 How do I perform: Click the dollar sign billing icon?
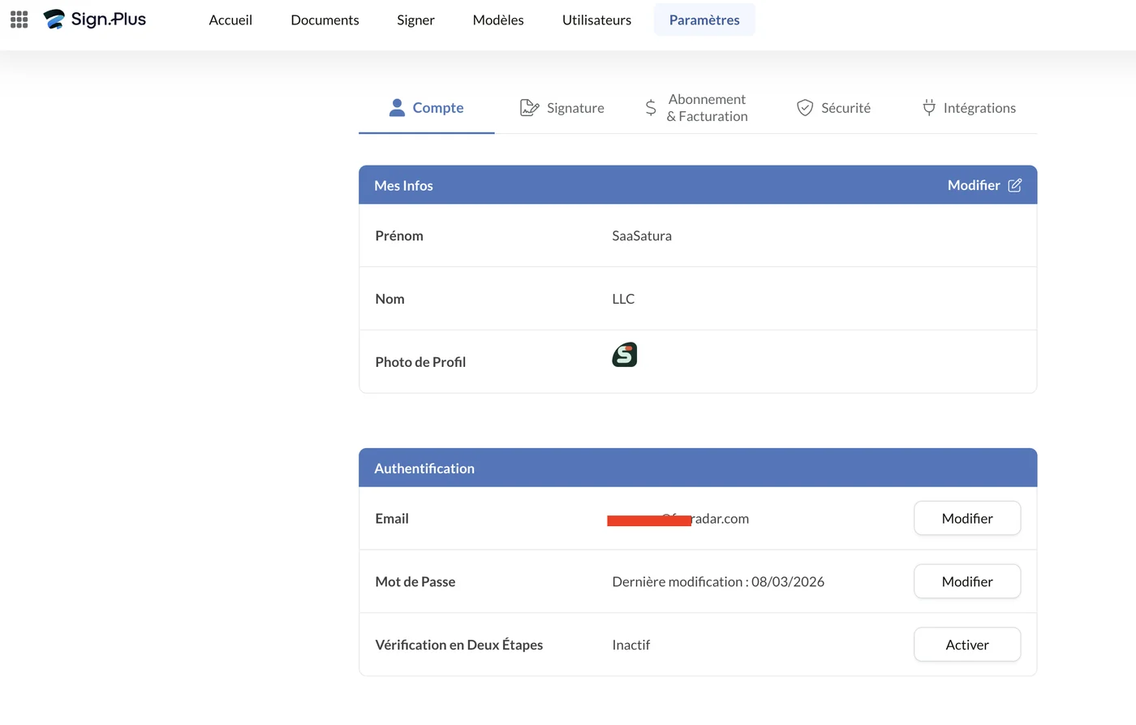tap(651, 108)
